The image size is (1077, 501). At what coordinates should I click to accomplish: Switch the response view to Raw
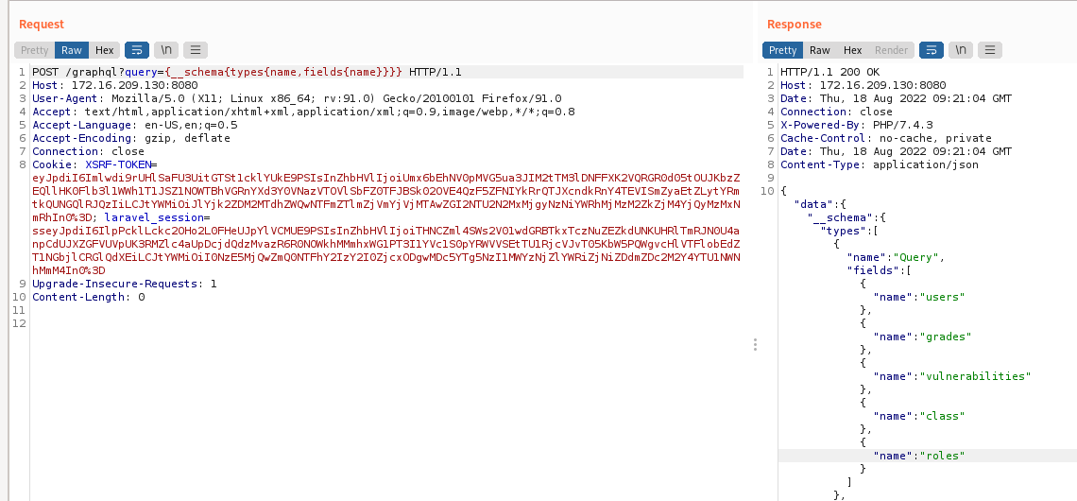(x=820, y=50)
